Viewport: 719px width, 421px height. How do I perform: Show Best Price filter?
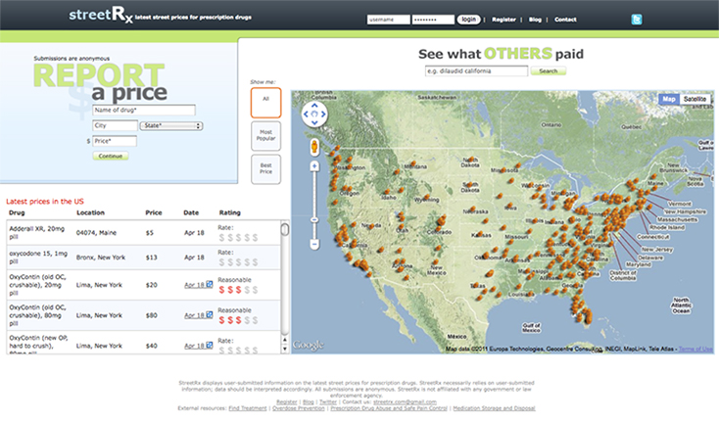click(x=266, y=169)
